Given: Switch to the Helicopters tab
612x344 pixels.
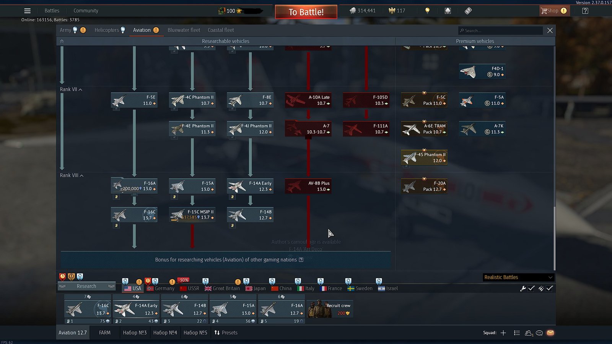Looking at the screenshot, I should pos(107,30).
